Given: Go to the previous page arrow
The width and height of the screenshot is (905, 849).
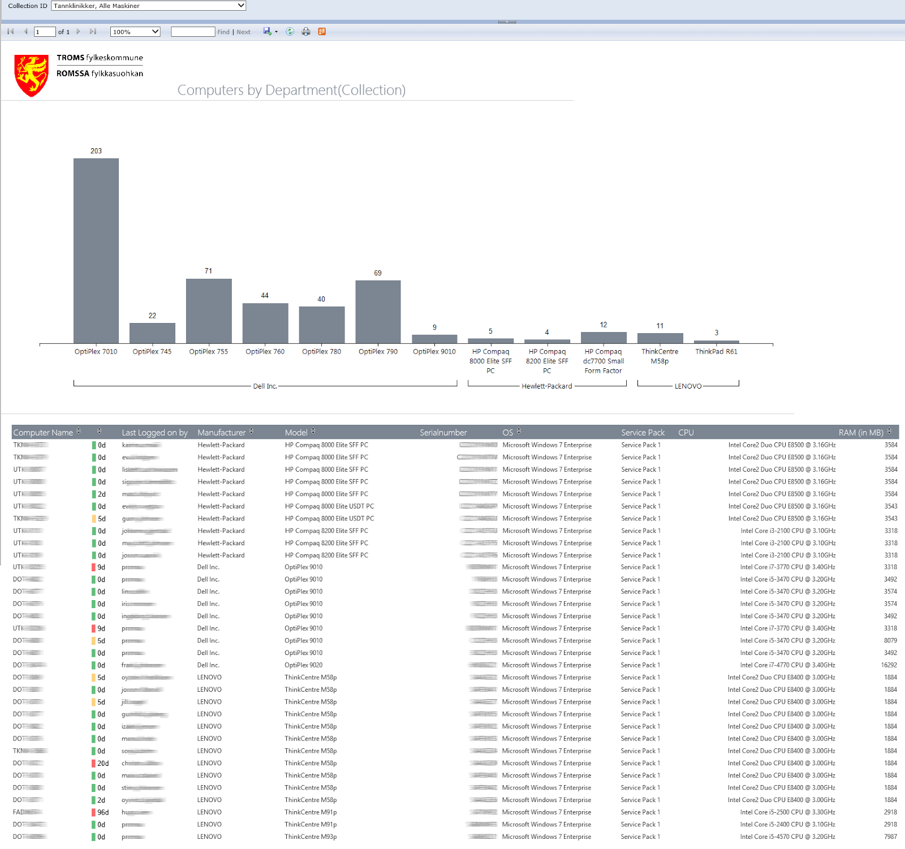Looking at the screenshot, I should pos(26,32).
